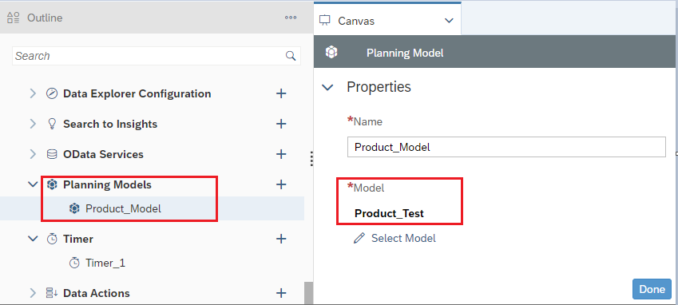The image size is (678, 305).
Task: Open the Canvas tab dropdown arrow
Action: pos(449,20)
